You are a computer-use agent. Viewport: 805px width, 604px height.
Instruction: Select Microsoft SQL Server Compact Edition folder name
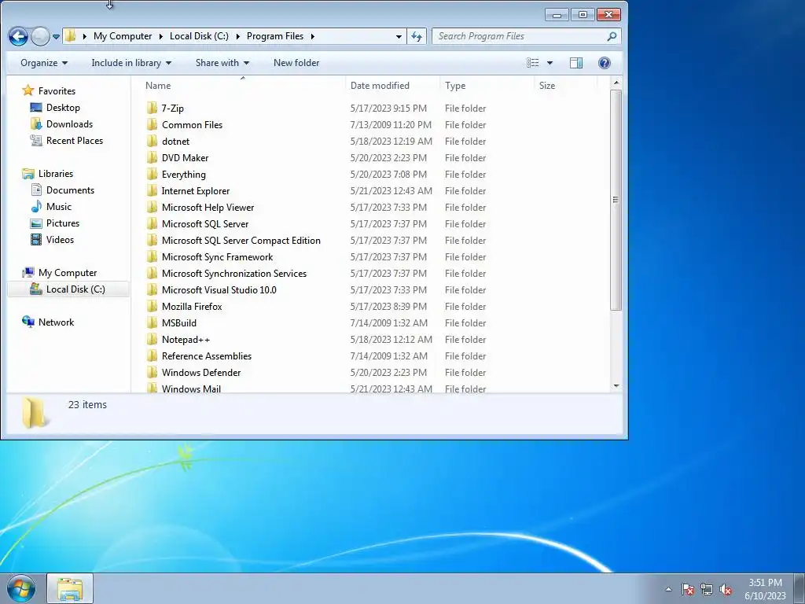[241, 241]
